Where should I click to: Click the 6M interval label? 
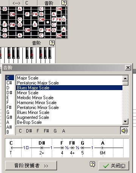(102, 153)
